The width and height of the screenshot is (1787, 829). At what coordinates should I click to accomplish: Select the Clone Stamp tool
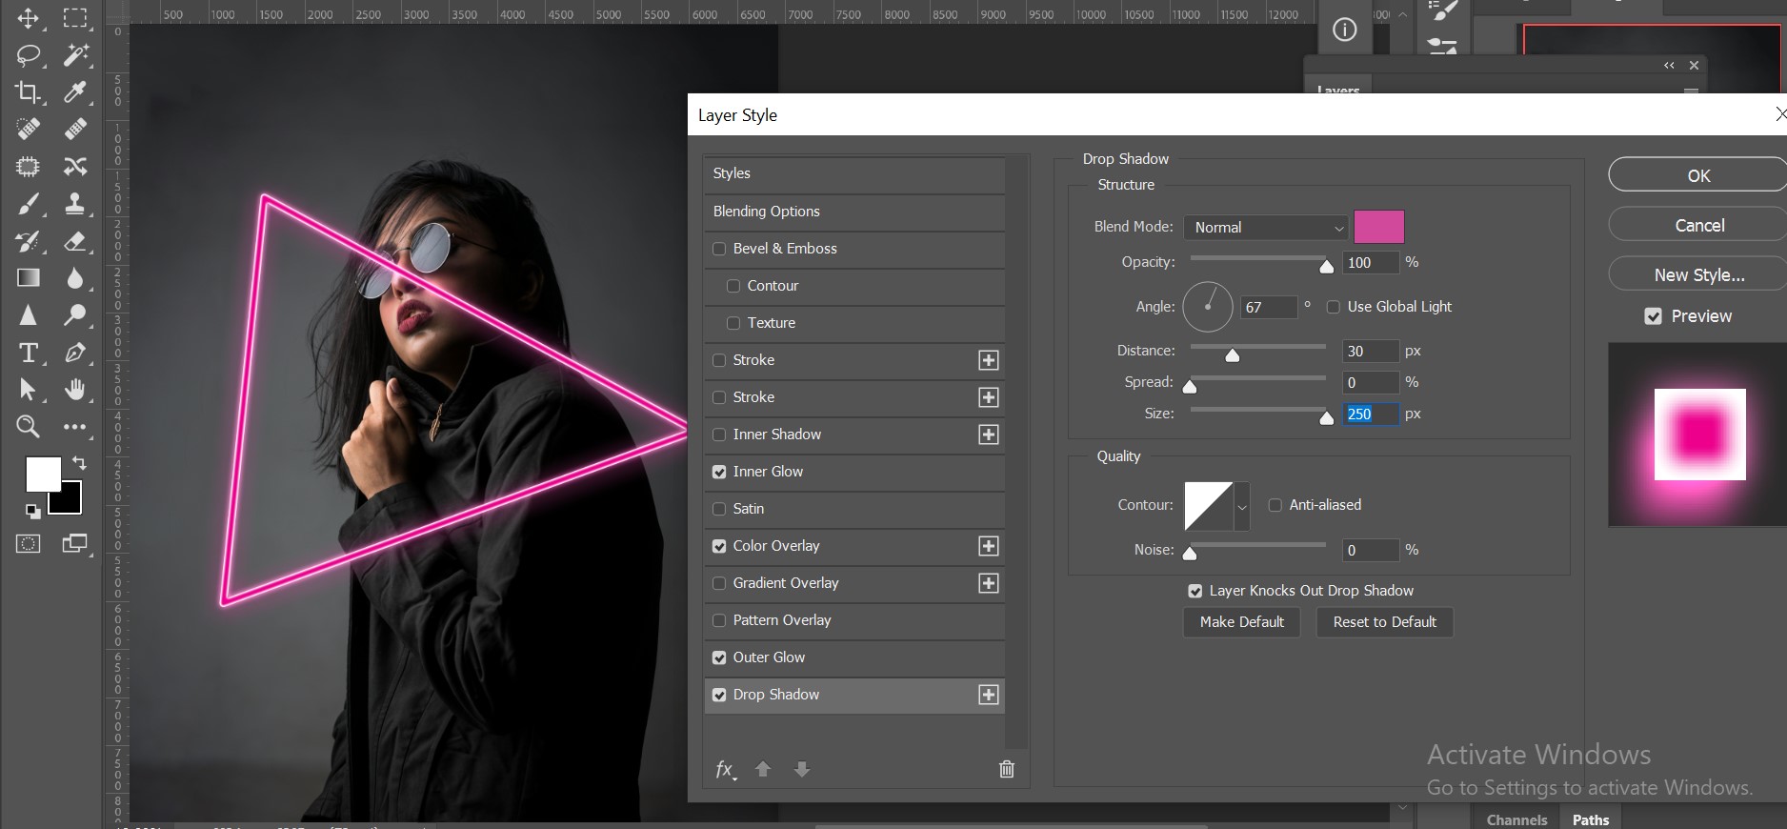pyautogui.click(x=75, y=204)
